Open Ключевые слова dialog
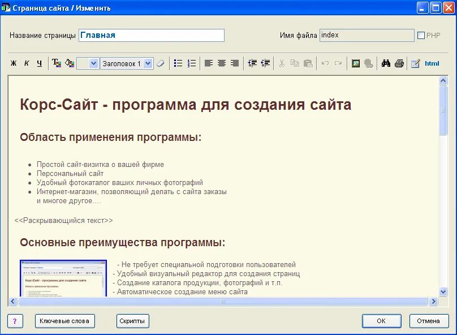The image size is (457, 335). pos(64,321)
